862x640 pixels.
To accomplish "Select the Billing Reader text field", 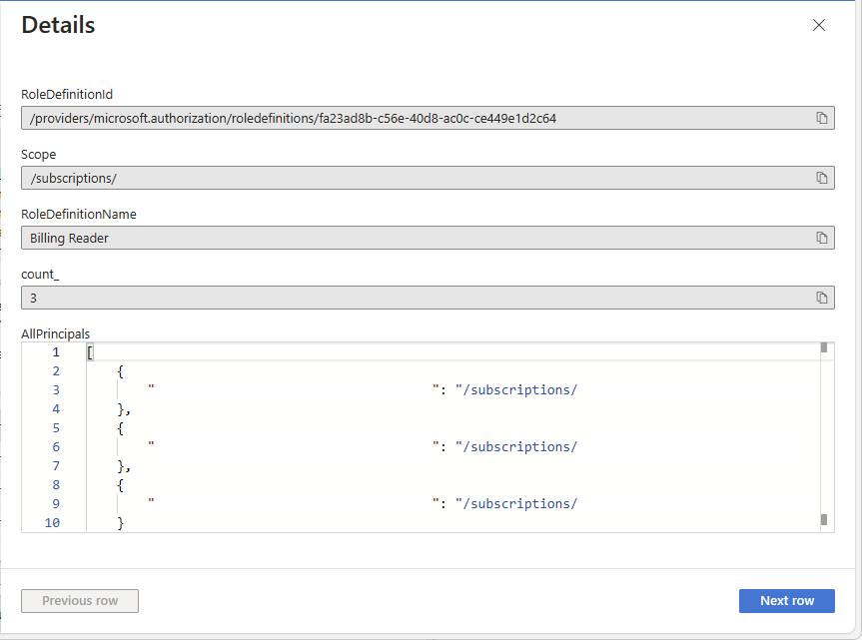I will point(400,238).
